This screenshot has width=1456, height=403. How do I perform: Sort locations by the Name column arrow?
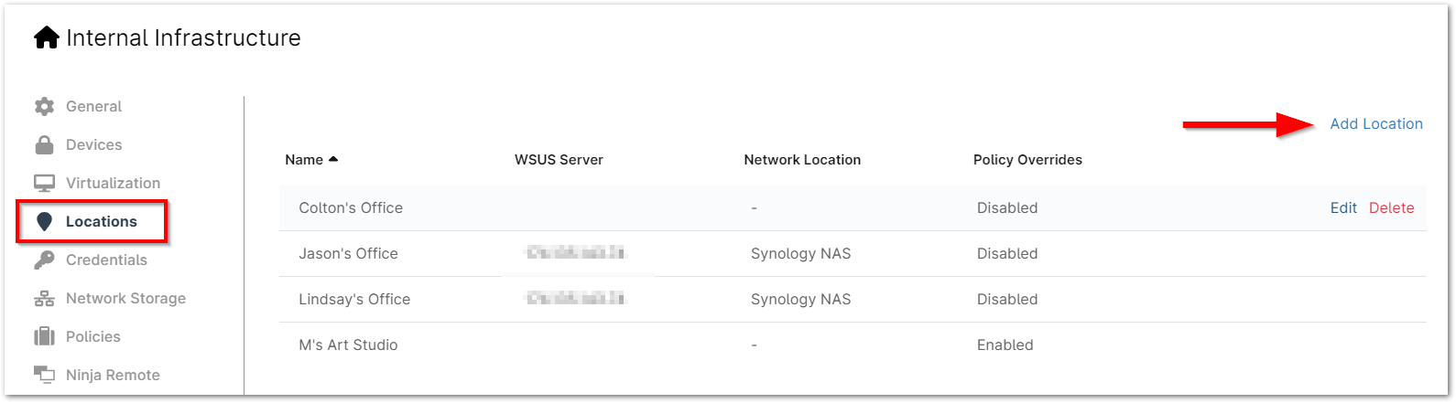pos(333,160)
